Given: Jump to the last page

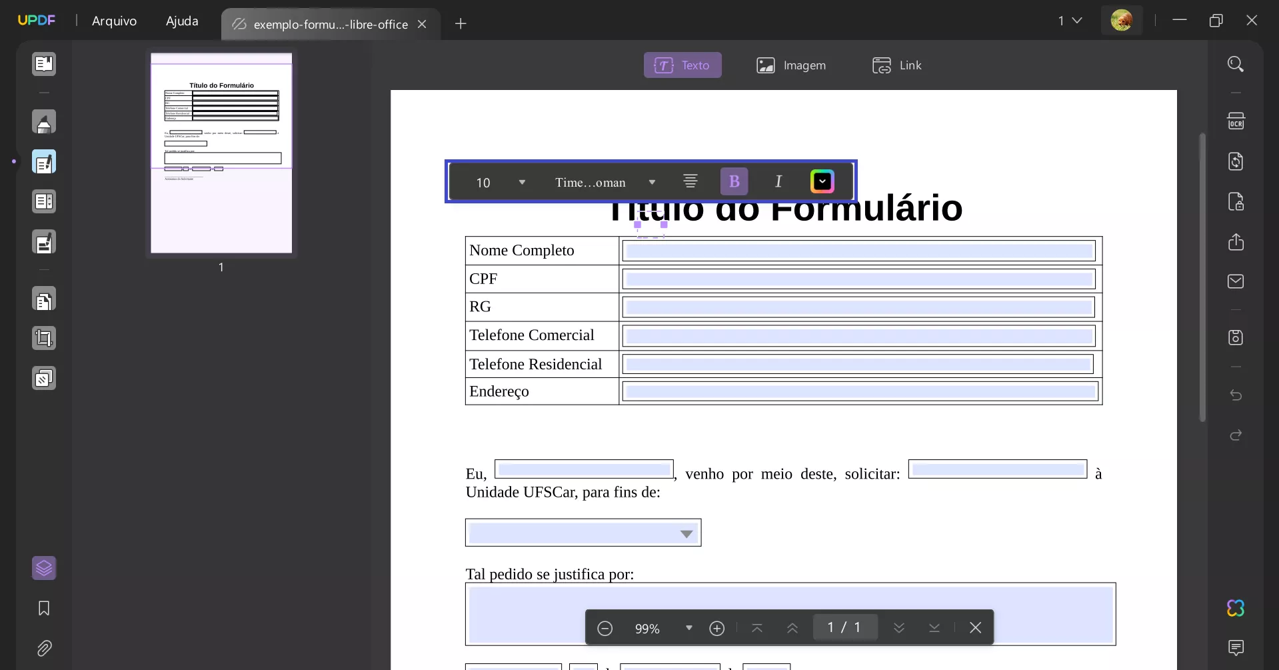Looking at the screenshot, I should [934, 628].
